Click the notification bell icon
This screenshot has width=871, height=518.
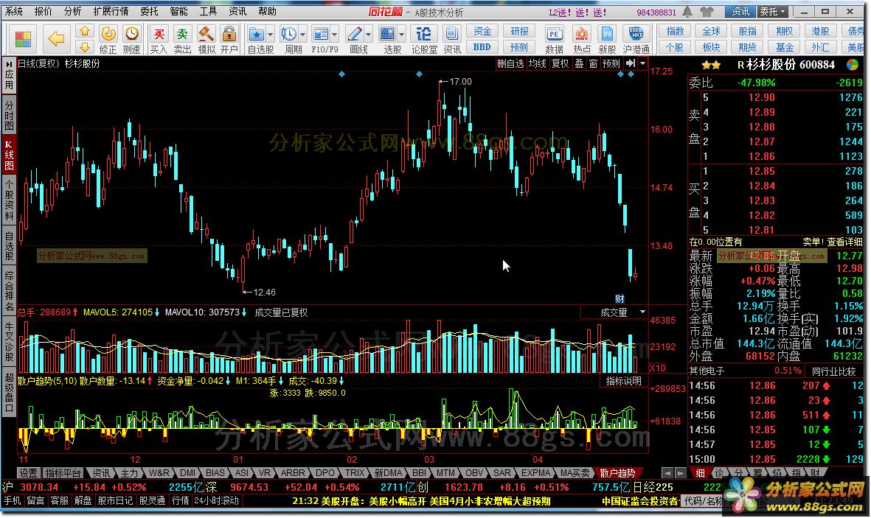click(x=687, y=11)
